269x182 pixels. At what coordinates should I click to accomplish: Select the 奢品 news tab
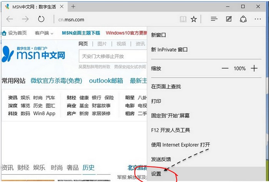73,168
